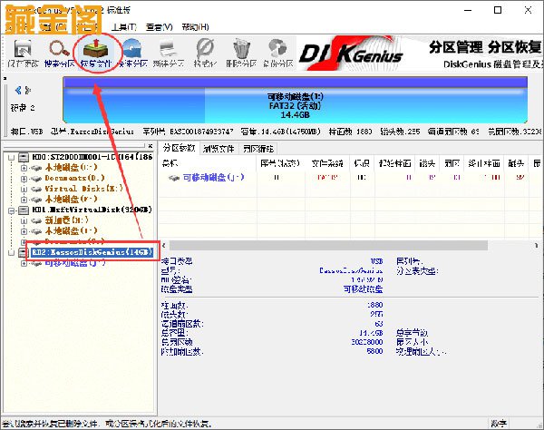Screen dimensions: 544x430
Task: Expand Virtual Disks(E:) tree node
Action: [x=24, y=190]
